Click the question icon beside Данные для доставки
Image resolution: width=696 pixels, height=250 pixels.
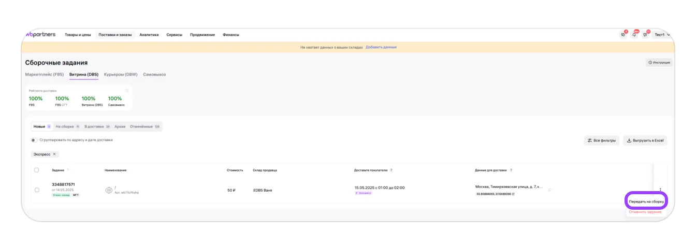click(511, 170)
